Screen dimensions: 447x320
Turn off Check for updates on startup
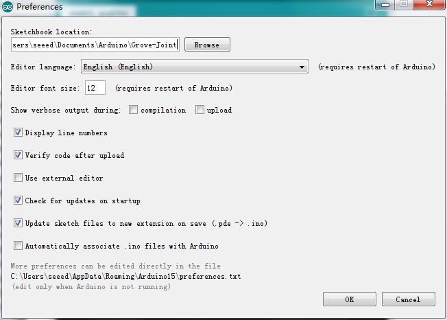point(19,201)
